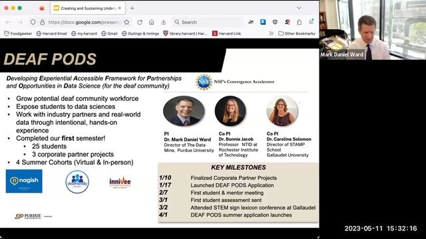
Task: Click Dr. Bonnie Jacob's portrait photo
Action: click(x=230, y=111)
